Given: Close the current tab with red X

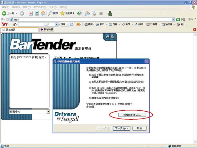Looking at the screenshot, I should coord(194,30).
